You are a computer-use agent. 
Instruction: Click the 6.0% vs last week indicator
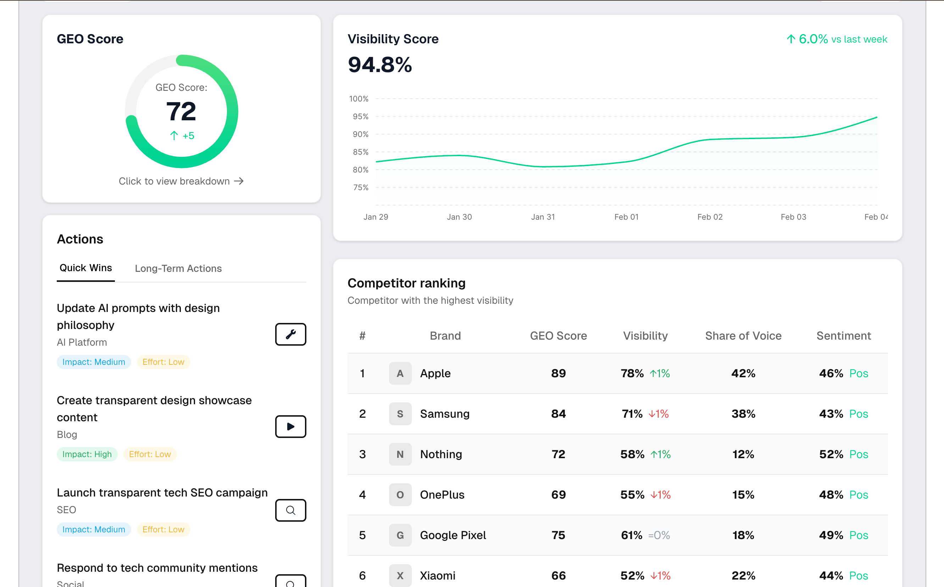click(837, 39)
